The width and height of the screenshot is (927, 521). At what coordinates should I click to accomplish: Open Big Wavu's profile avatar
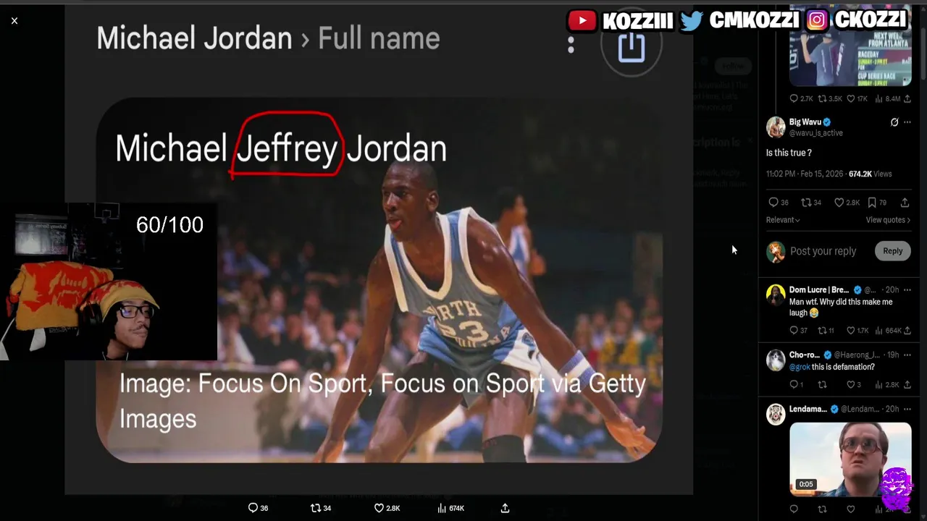[776, 127]
